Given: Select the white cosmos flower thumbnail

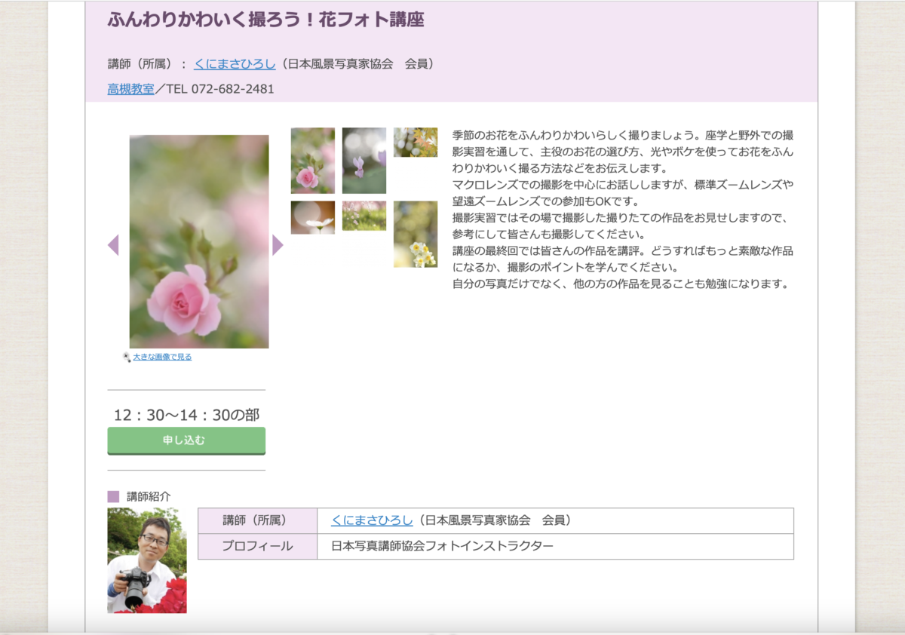Looking at the screenshot, I should coord(312,217).
